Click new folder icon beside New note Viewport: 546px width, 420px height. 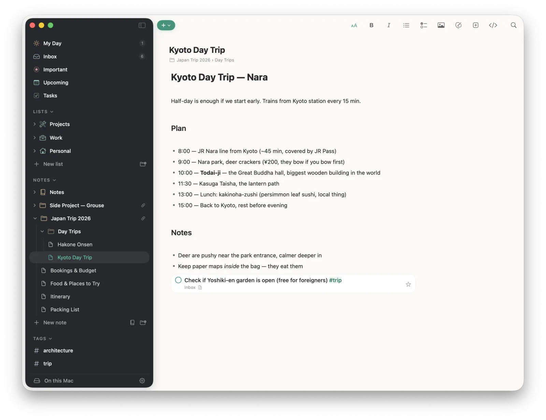tap(143, 322)
